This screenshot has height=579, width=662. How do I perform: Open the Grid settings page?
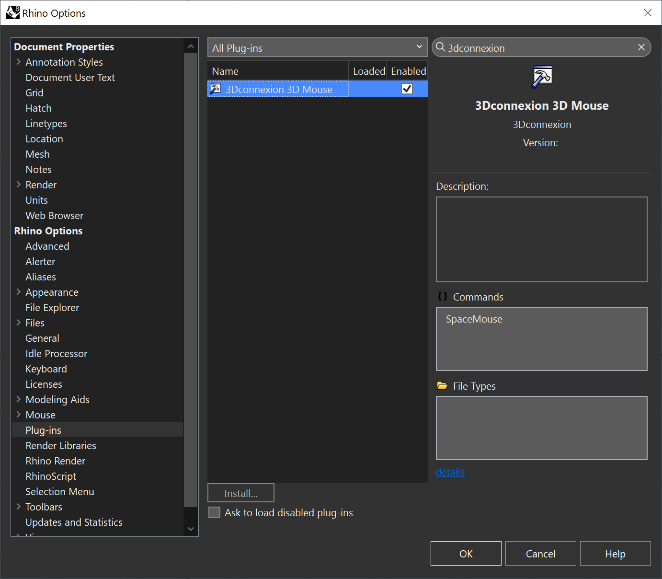(x=34, y=93)
